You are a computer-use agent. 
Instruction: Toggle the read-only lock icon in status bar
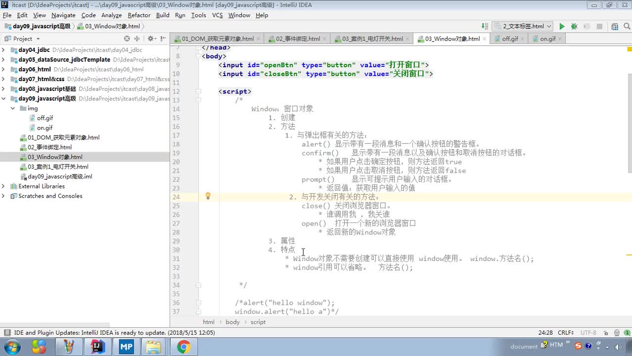click(606, 333)
